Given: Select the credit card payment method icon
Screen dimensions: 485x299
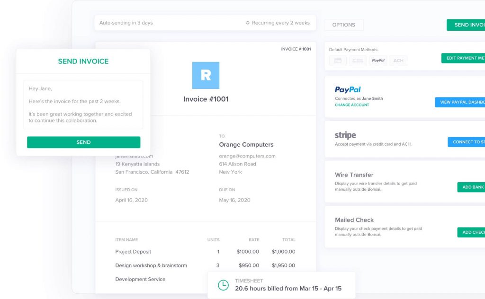Looking at the screenshot, I should point(337,61).
